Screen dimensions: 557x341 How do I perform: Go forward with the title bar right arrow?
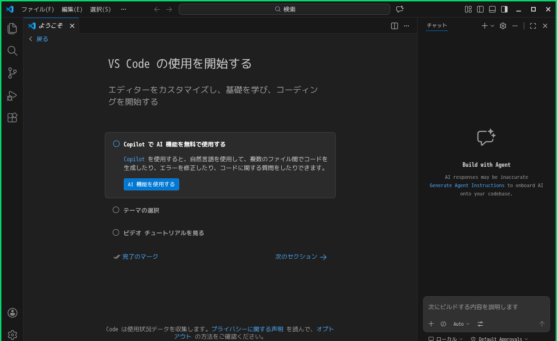coord(169,9)
